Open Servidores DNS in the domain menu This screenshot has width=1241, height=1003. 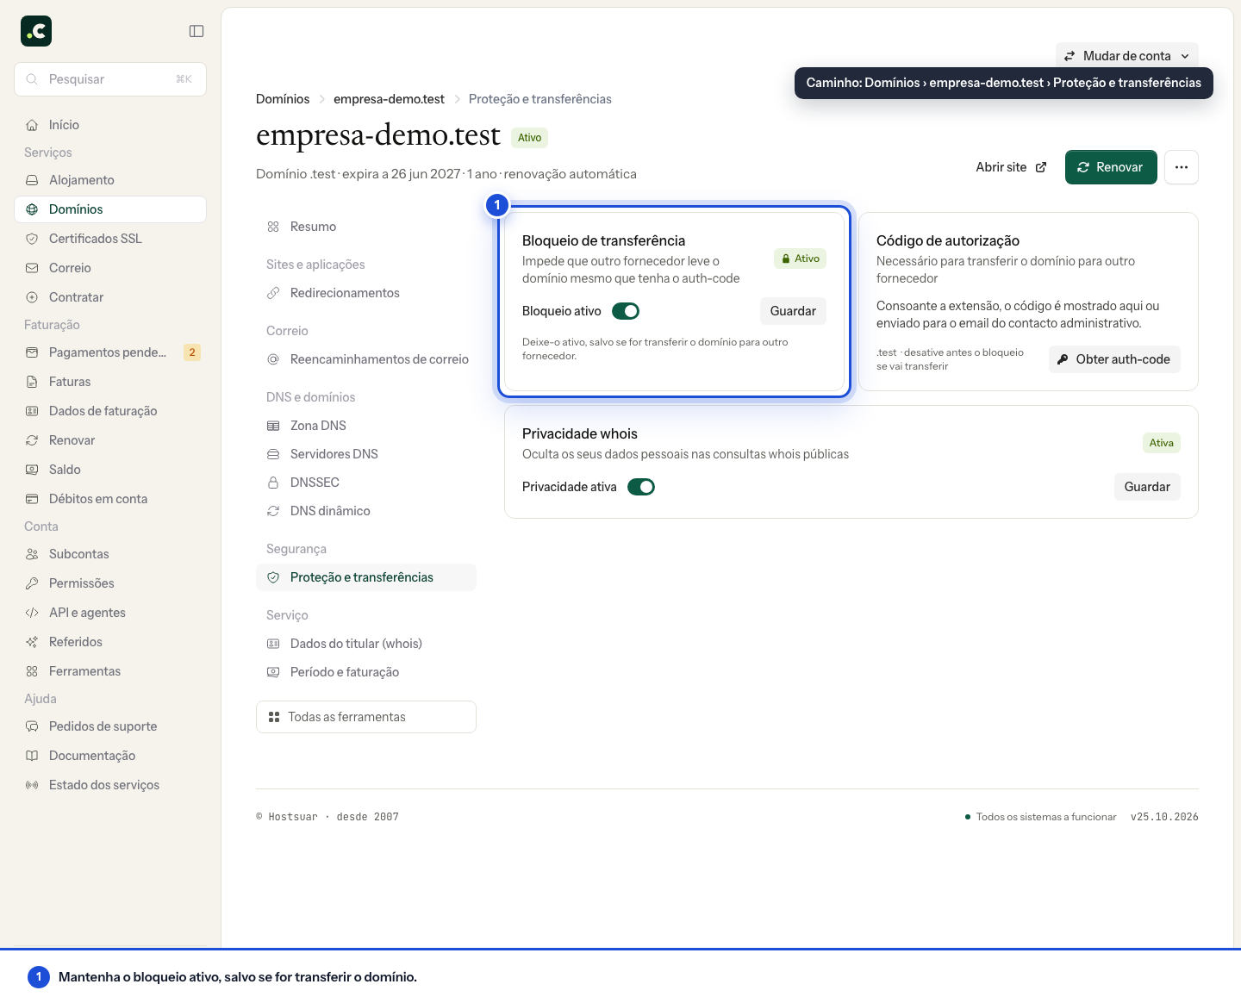pos(366,454)
